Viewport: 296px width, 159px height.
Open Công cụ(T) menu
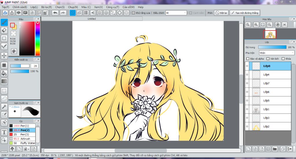click(x=112, y=7)
